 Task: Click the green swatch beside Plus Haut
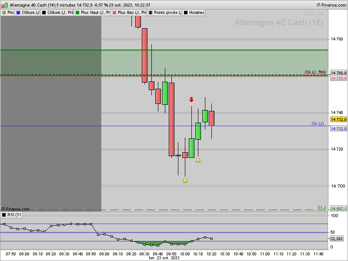point(77,13)
